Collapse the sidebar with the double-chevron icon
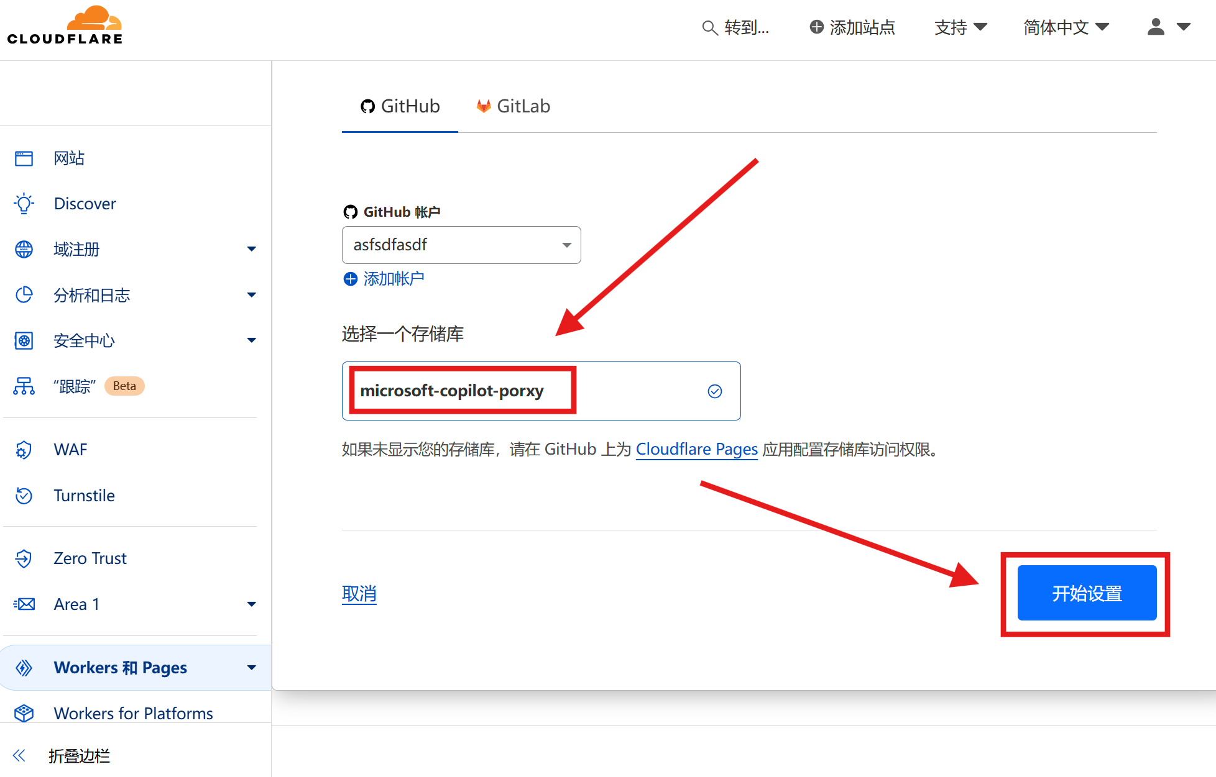The width and height of the screenshot is (1216, 777). coord(19,755)
